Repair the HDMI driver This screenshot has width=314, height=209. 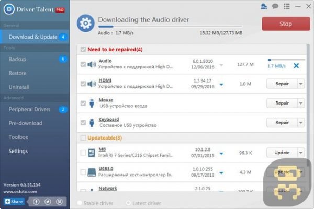(282, 84)
